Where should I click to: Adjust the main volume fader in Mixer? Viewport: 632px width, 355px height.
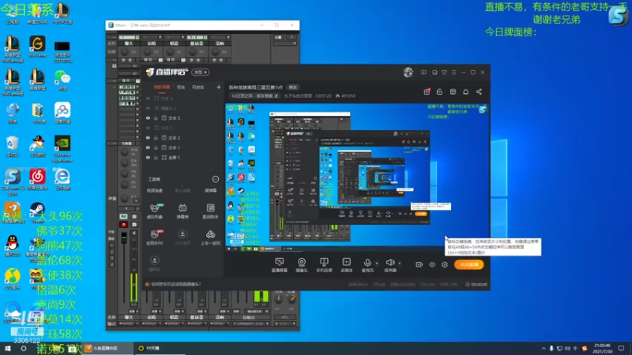pos(124,238)
